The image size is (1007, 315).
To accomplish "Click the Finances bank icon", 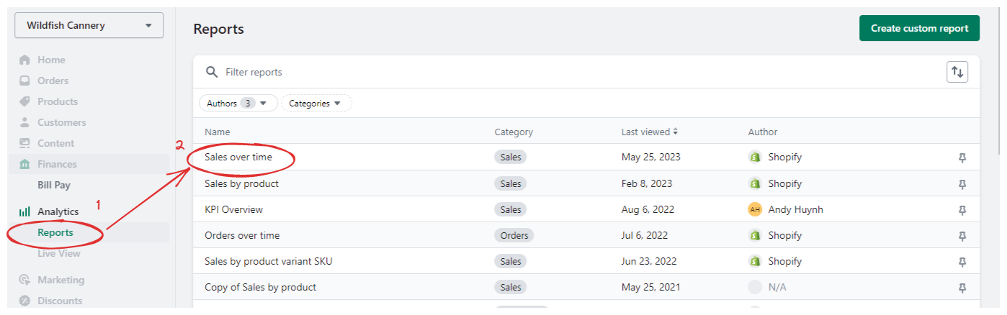I will pyautogui.click(x=25, y=165).
